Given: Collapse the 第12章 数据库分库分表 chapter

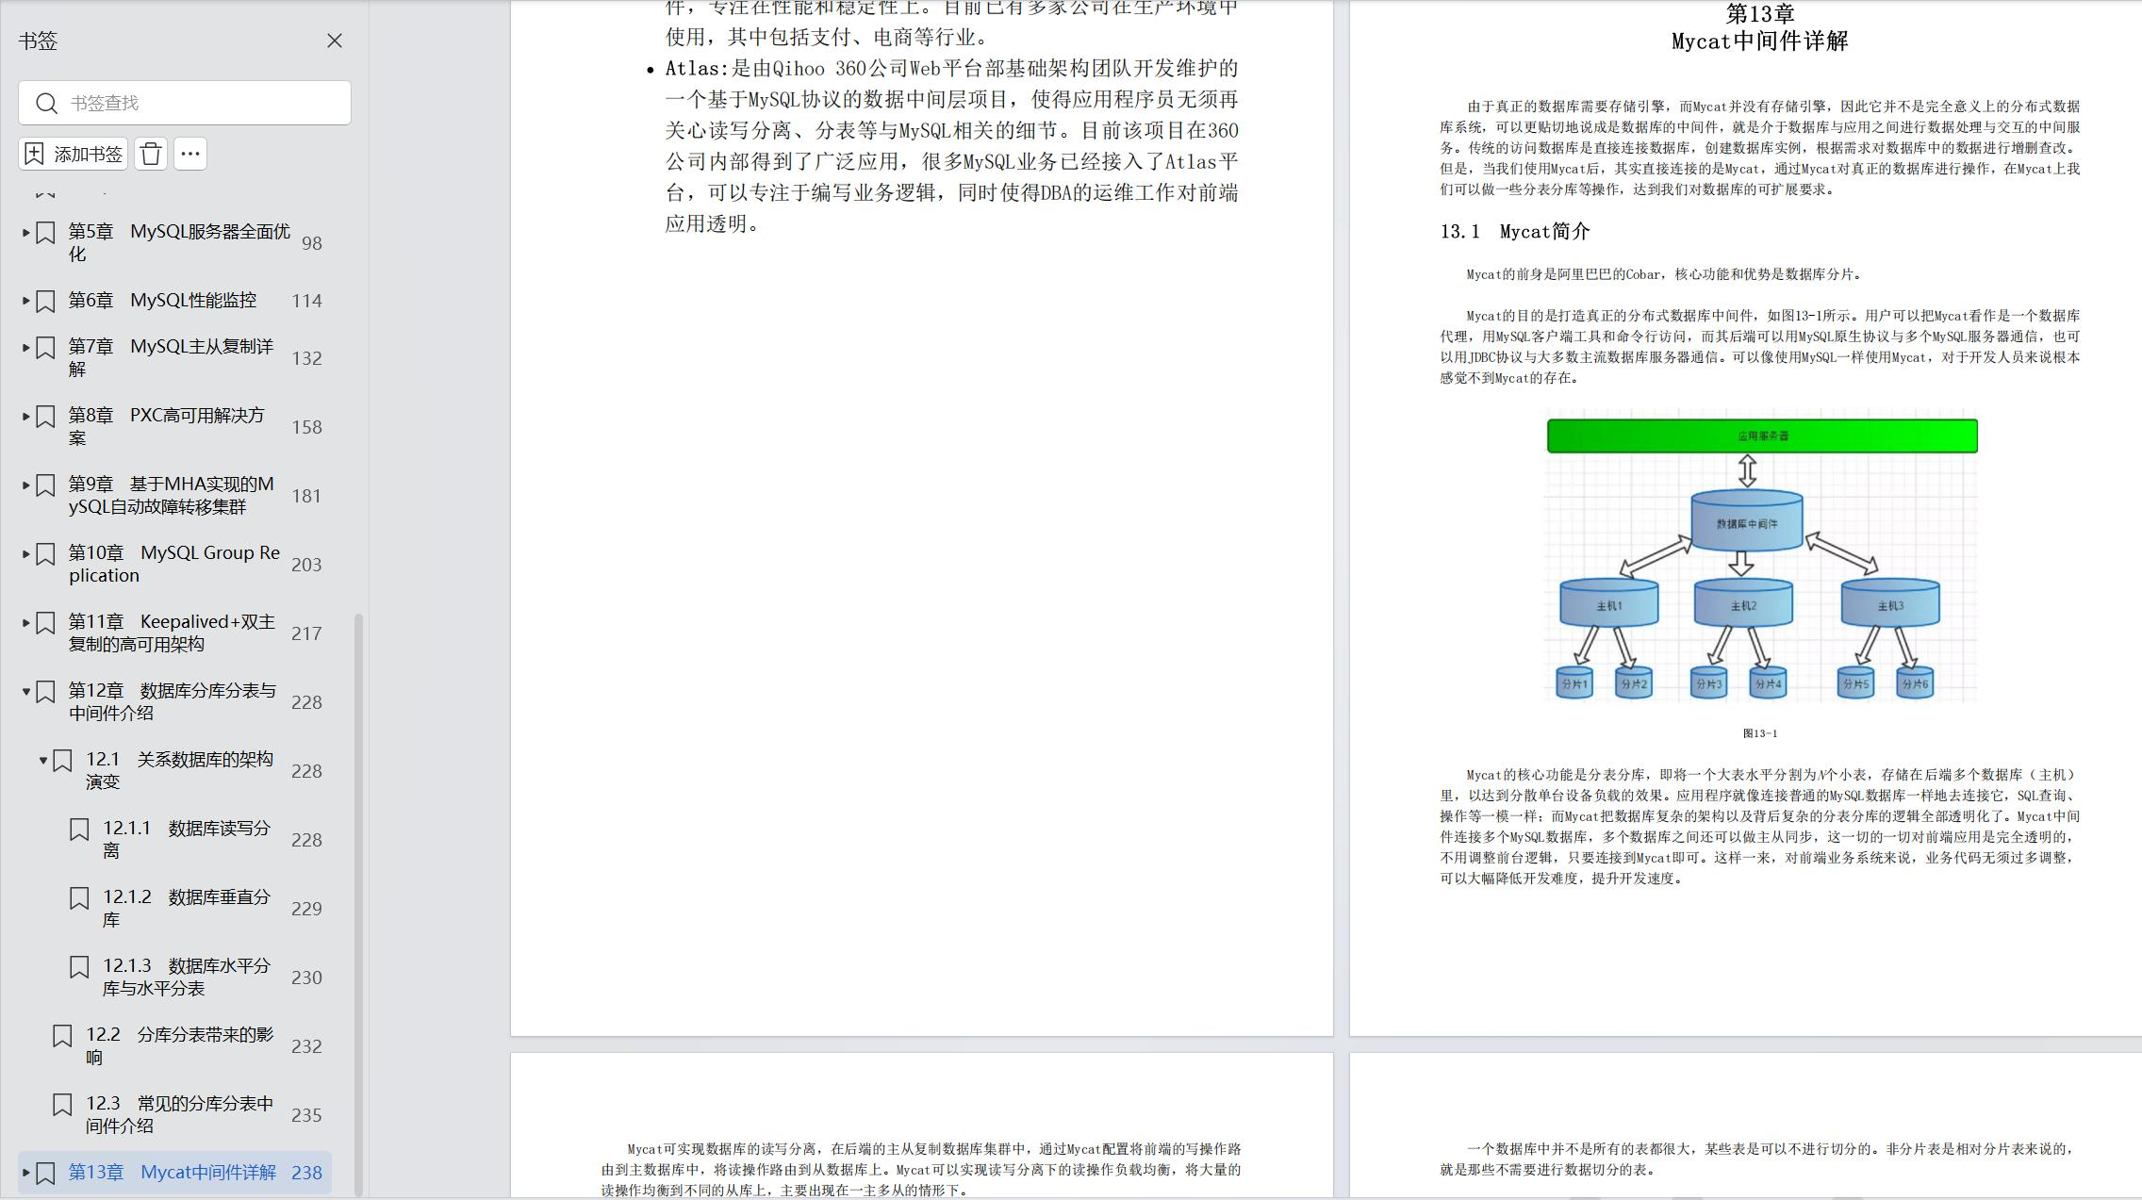Looking at the screenshot, I should click(x=26, y=691).
